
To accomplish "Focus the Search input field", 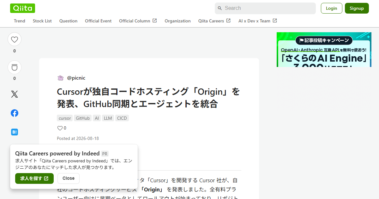I will point(265,8).
